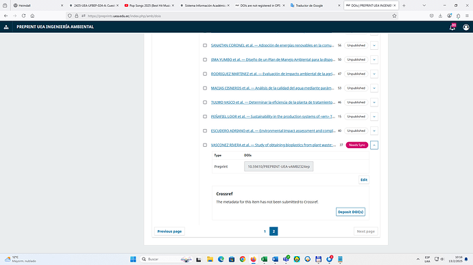This screenshot has height=265, width=473.
Task: Click the Deposit DOI(s) button
Action: pos(350,212)
